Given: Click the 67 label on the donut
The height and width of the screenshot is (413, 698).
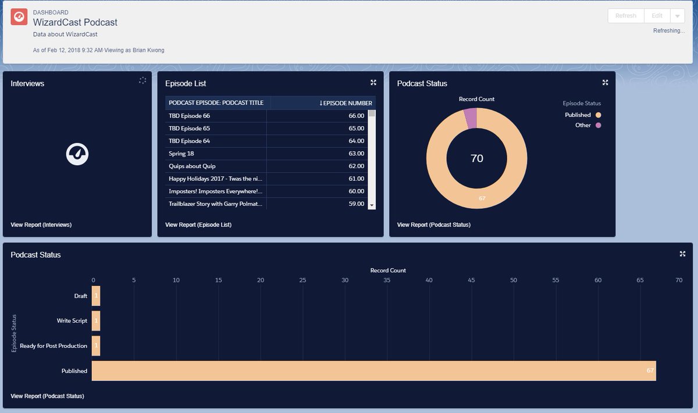Looking at the screenshot, I should (482, 199).
